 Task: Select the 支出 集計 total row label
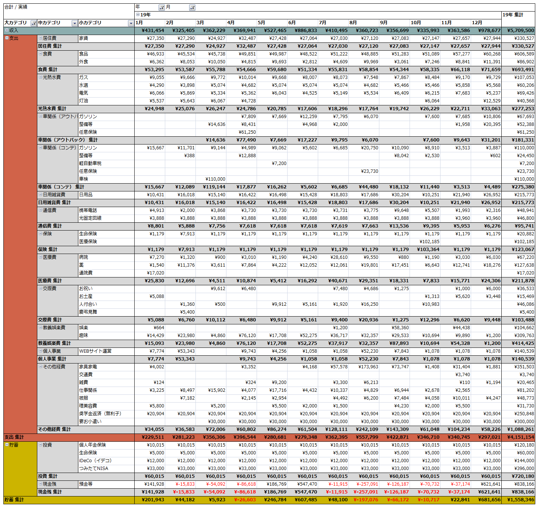[x=69, y=437]
